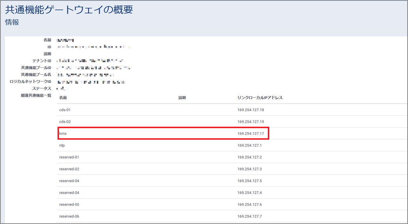Click the 共通機能プール名 field label

[36, 75]
